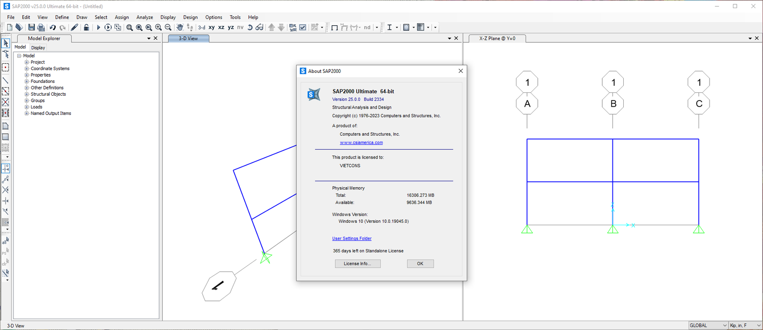Print graphics with the printer icon
The height and width of the screenshot is (330, 763).
coord(41,28)
